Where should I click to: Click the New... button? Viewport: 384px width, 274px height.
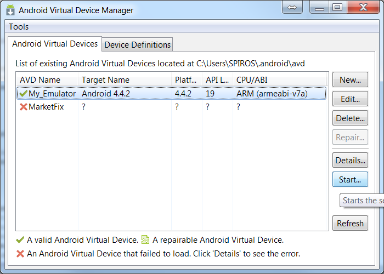(350, 80)
